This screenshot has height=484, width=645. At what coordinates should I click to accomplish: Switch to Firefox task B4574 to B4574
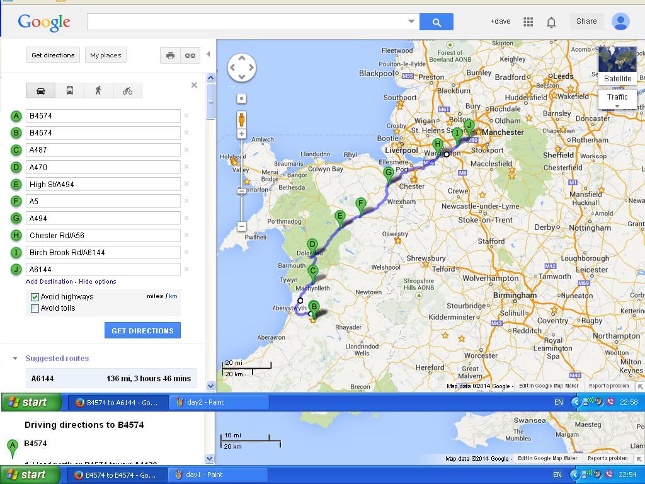(x=116, y=475)
